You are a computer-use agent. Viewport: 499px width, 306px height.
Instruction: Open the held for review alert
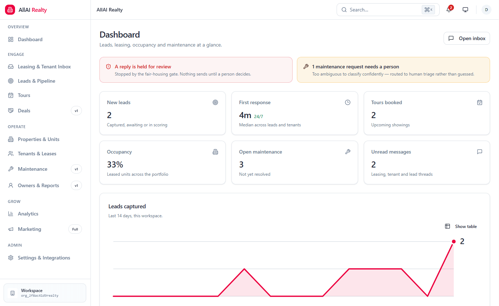click(196, 70)
